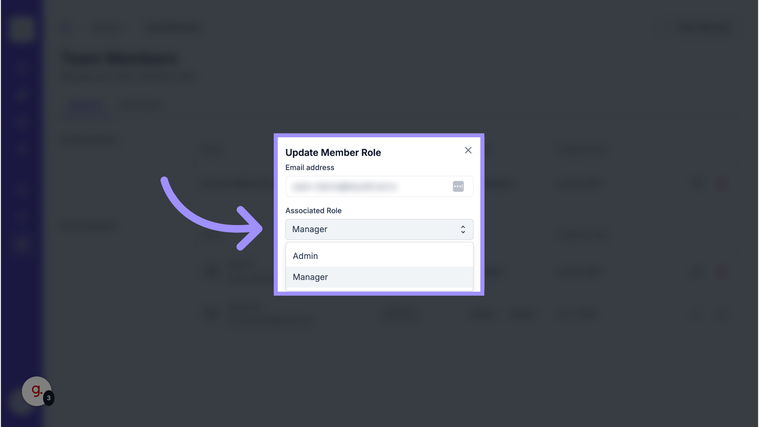Click the Email address input field
Screen dimensions: 759x427
pyautogui.click(x=368, y=186)
